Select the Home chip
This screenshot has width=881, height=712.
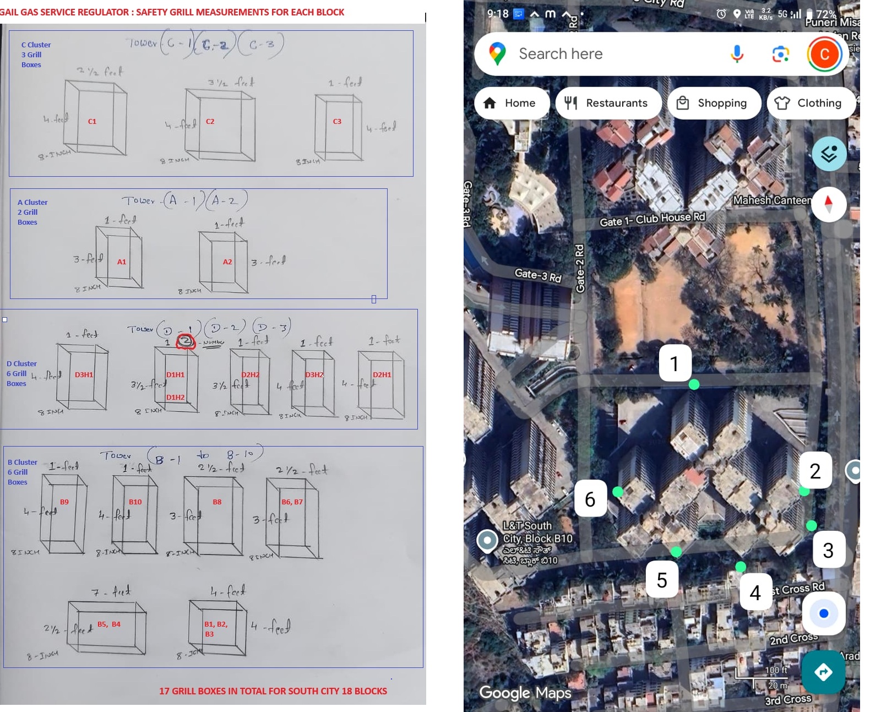[x=510, y=103]
